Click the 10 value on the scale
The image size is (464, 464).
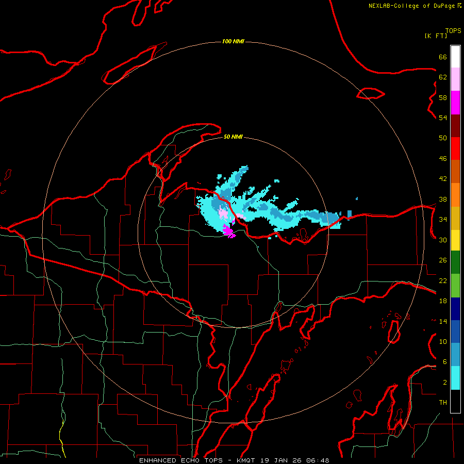(x=443, y=341)
